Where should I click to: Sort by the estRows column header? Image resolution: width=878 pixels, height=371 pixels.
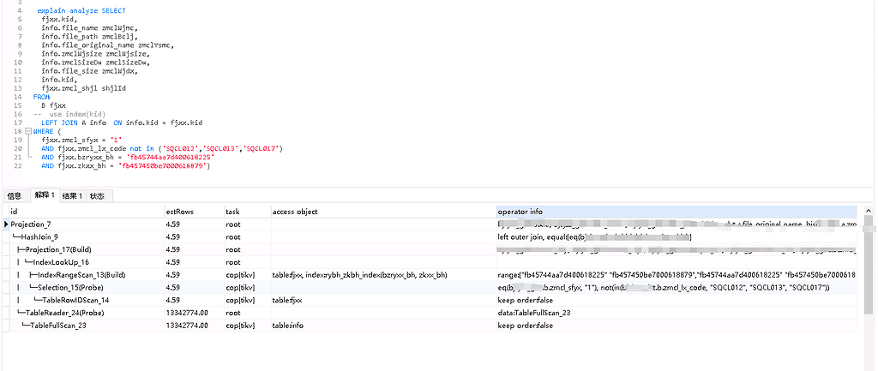tap(193, 211)
